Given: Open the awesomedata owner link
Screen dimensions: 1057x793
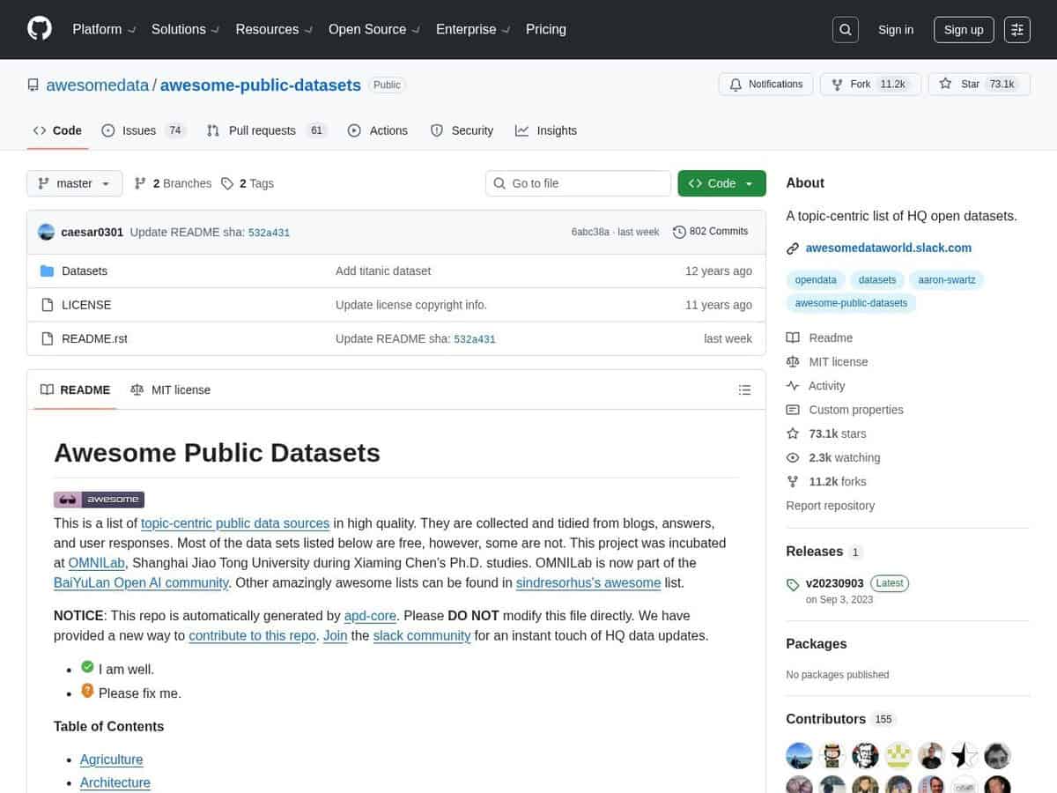Looking at the screenshot, I should pyautogui.click(x=97, y=85).
